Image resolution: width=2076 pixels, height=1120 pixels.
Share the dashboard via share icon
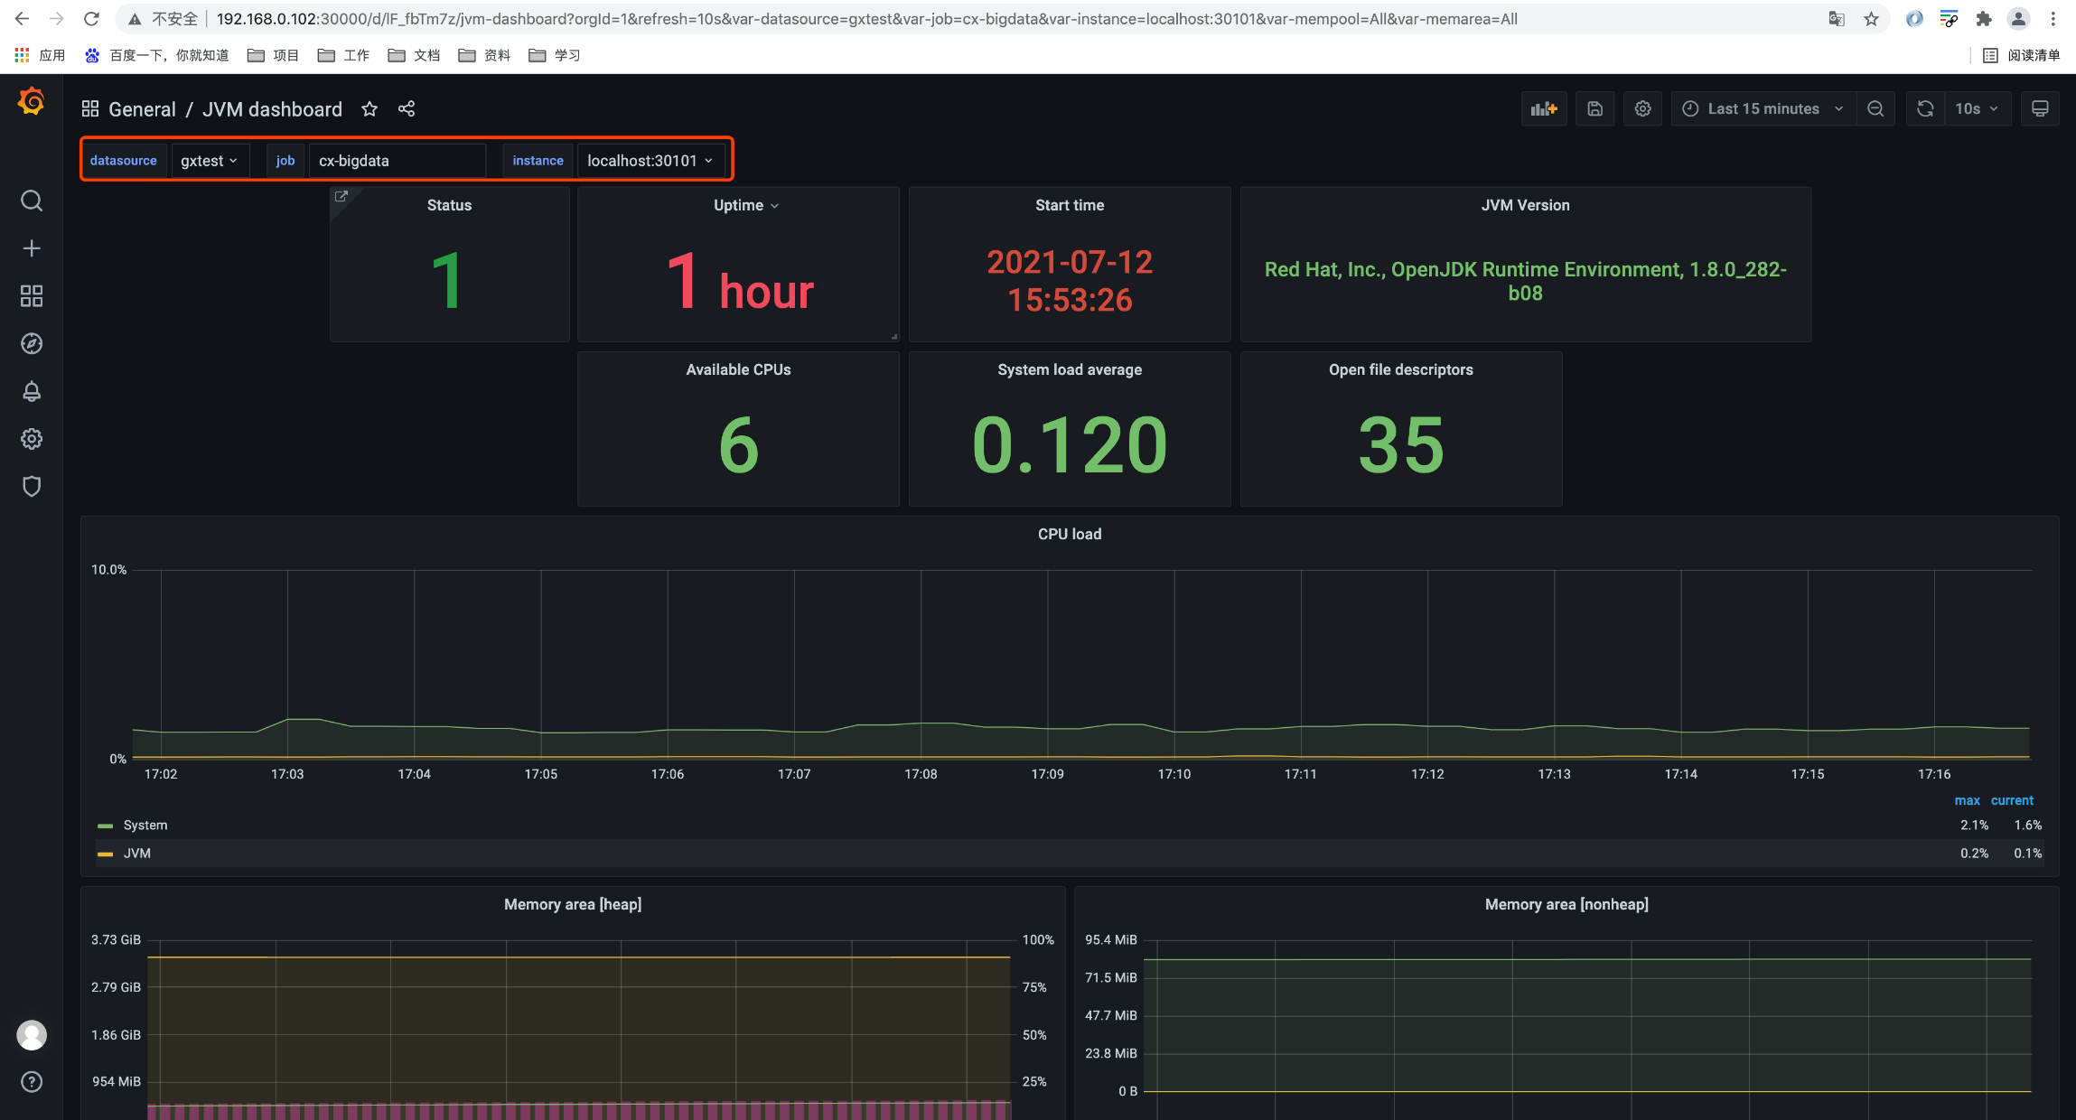[407, 109]
